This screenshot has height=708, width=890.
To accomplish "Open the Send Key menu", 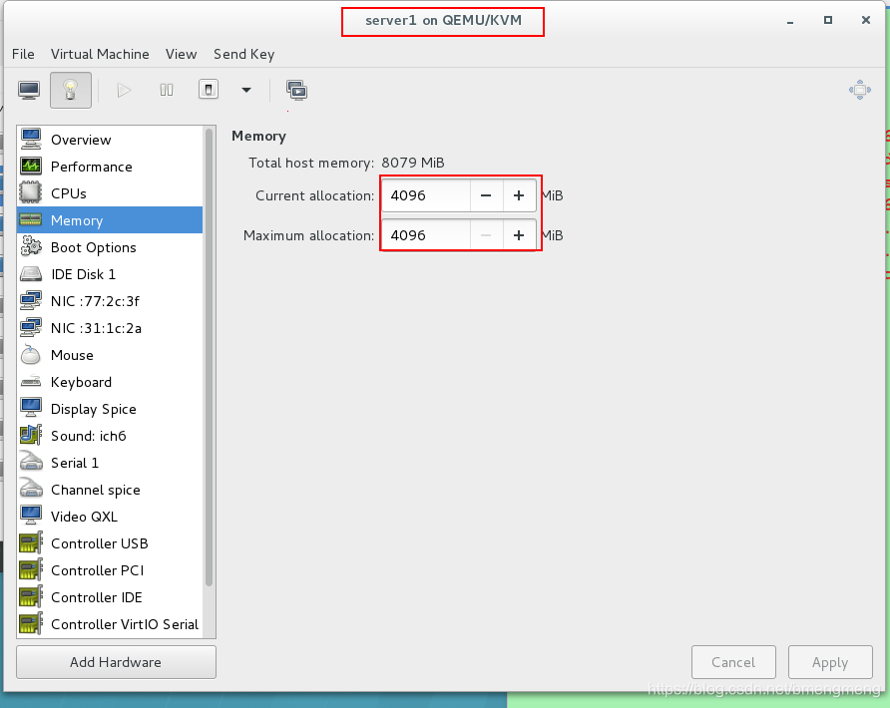I will tap(244, 54).
